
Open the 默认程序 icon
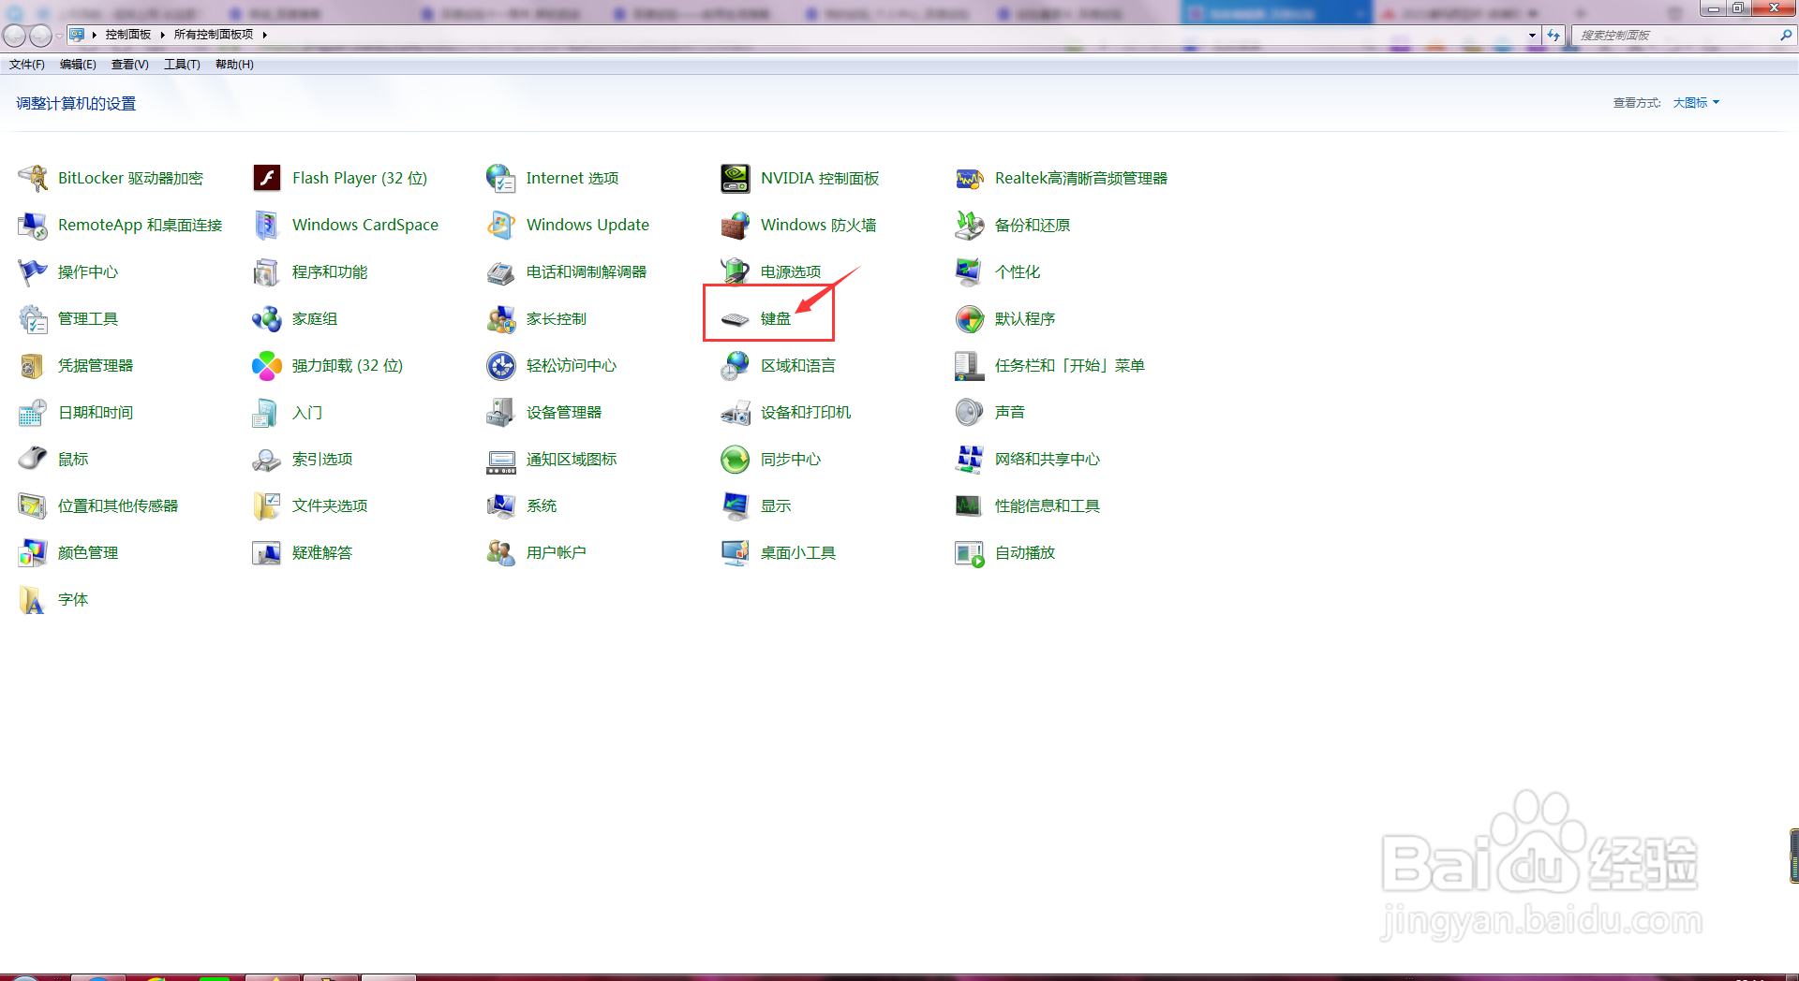pyautogui.click(x=970, y=318)
